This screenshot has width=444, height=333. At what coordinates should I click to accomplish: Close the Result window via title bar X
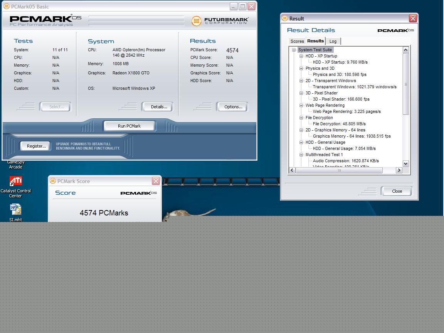click(413, 18)
